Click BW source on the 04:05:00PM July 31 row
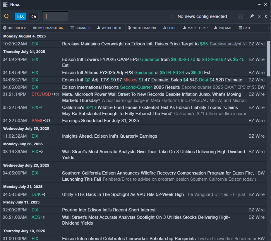271x241 pixels. click(261, 87)
